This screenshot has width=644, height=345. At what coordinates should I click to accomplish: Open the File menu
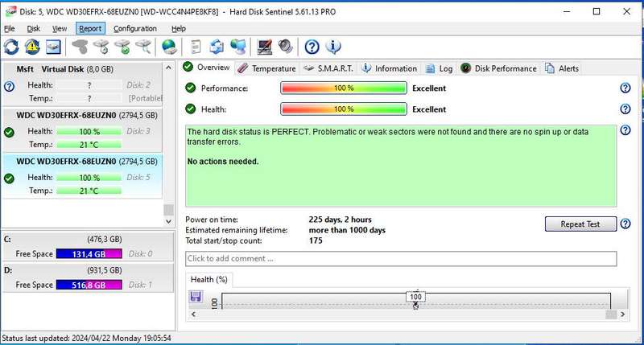(9, 29)
